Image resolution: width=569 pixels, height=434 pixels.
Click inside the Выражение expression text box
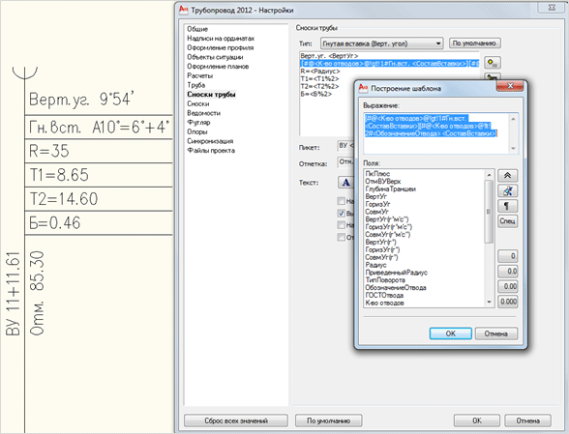click(440, 133)
